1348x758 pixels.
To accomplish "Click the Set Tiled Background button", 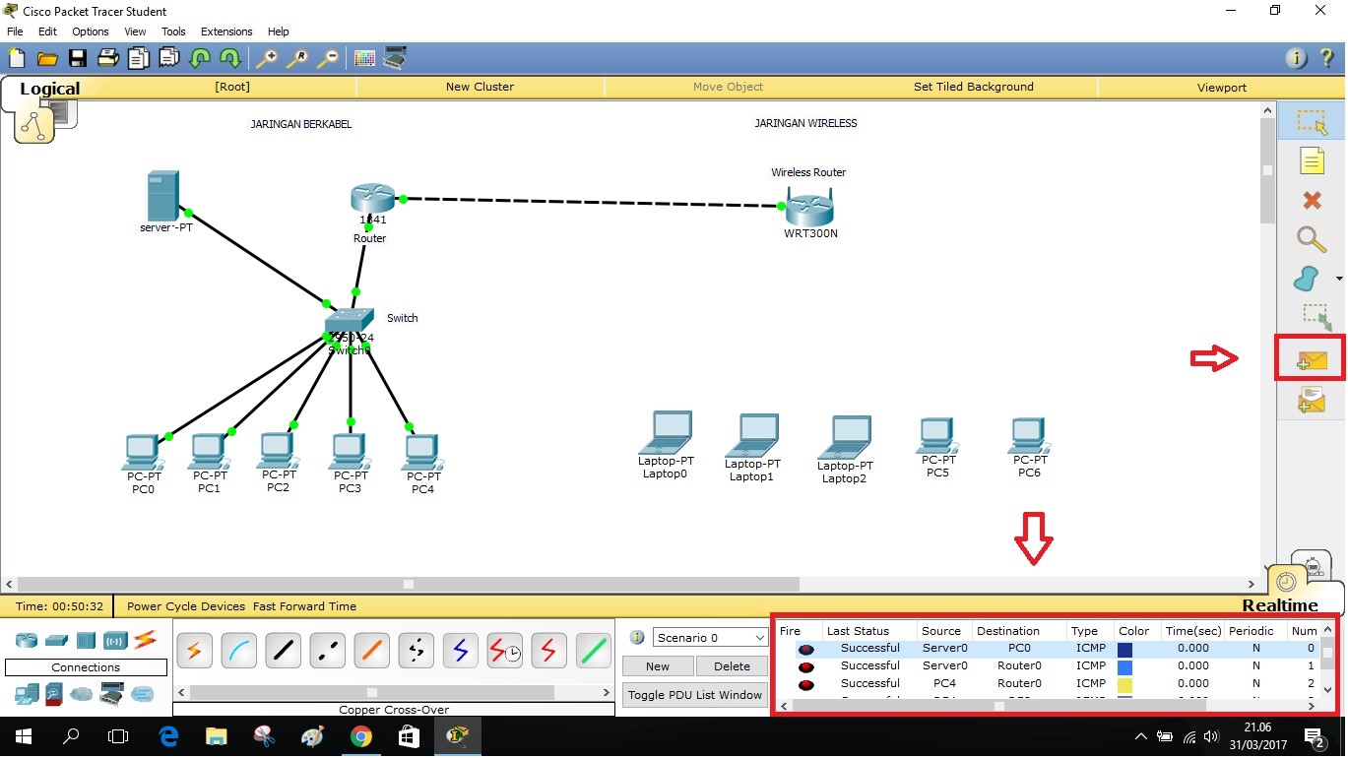I will (974, 87).
